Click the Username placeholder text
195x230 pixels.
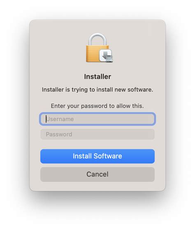pos(60,119)
